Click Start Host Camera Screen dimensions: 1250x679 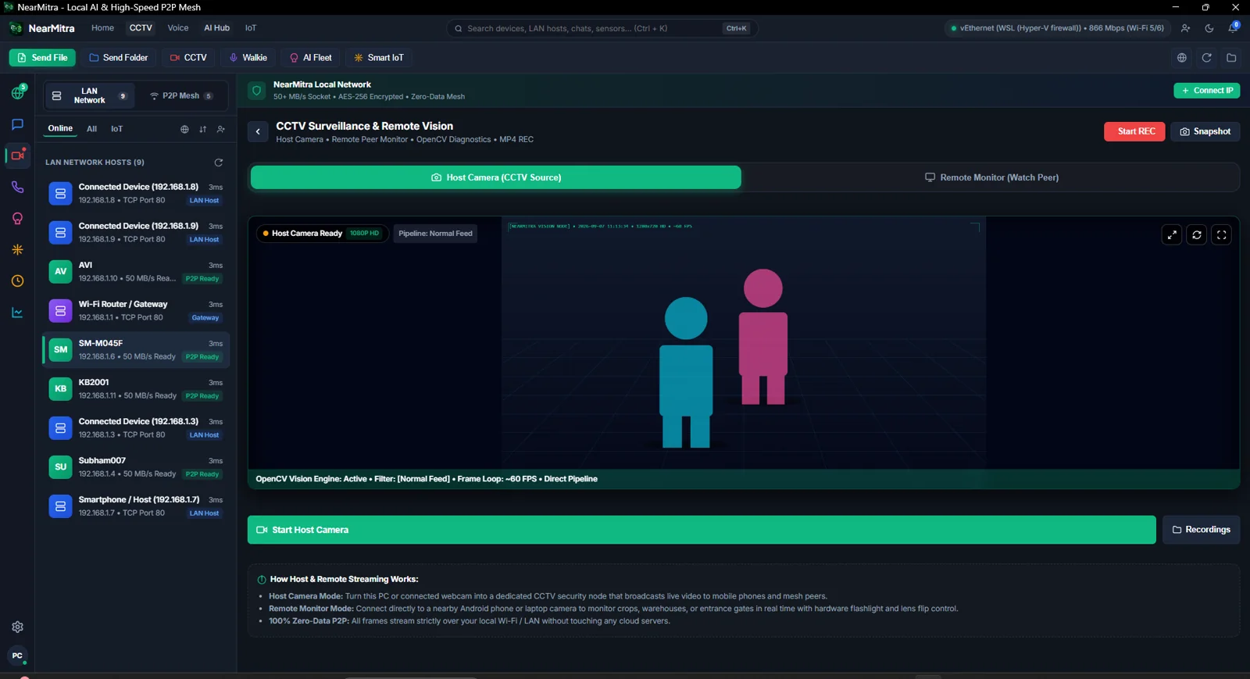click(702, 530)
